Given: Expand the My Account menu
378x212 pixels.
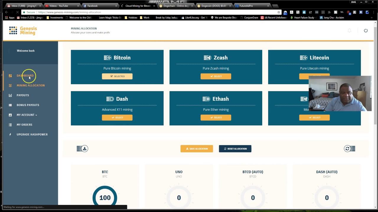Looking at the screenshot, I should [27, 115].
